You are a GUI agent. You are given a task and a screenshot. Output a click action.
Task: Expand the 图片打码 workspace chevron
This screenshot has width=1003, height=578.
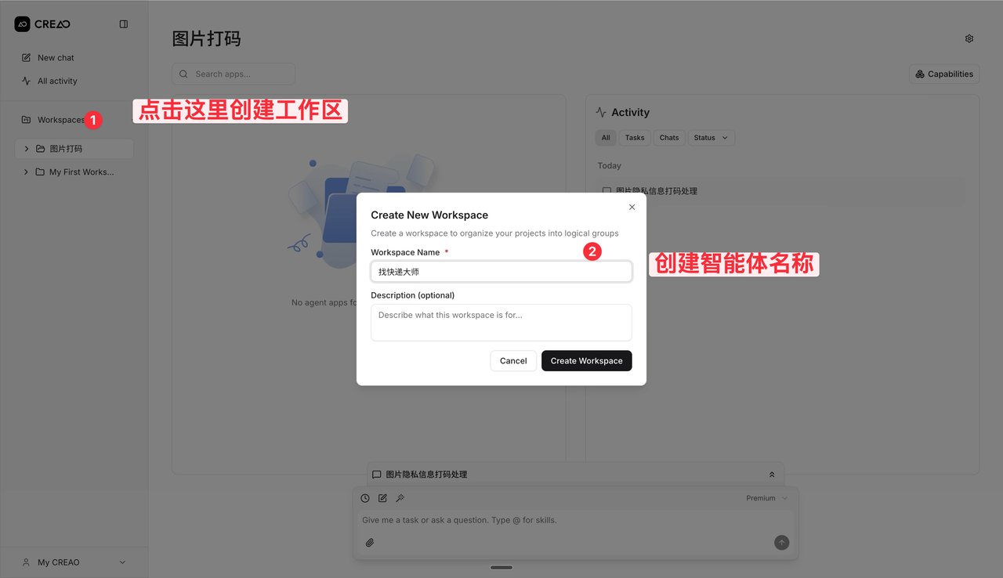[x=27, y=149]
